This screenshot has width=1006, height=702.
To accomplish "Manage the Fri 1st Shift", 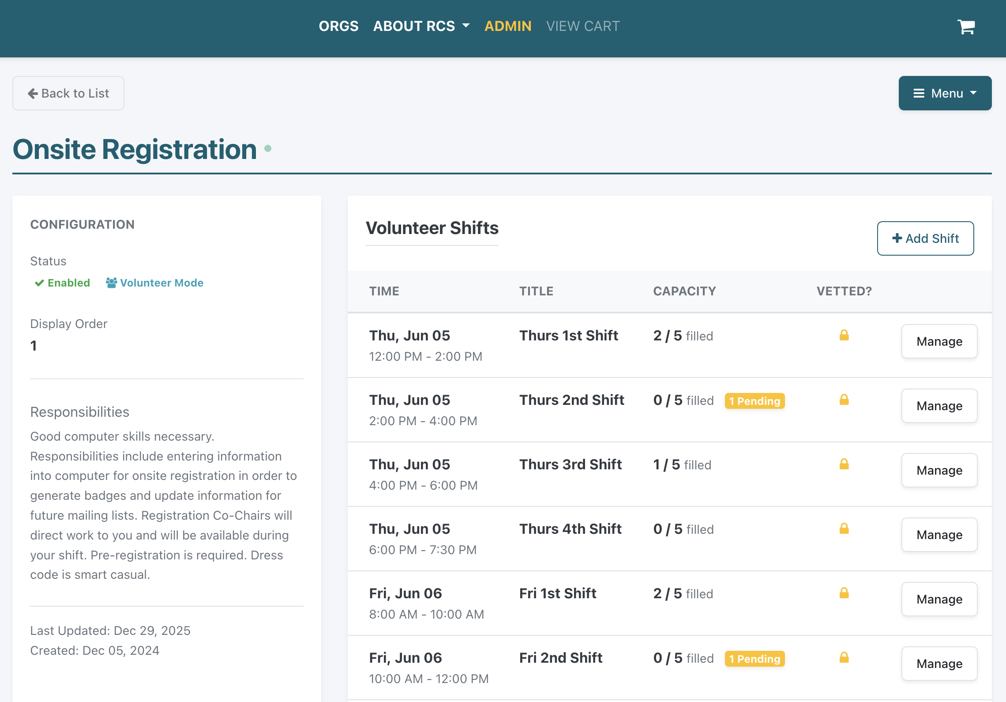I will pyautogui.click(x=939, y=599).
